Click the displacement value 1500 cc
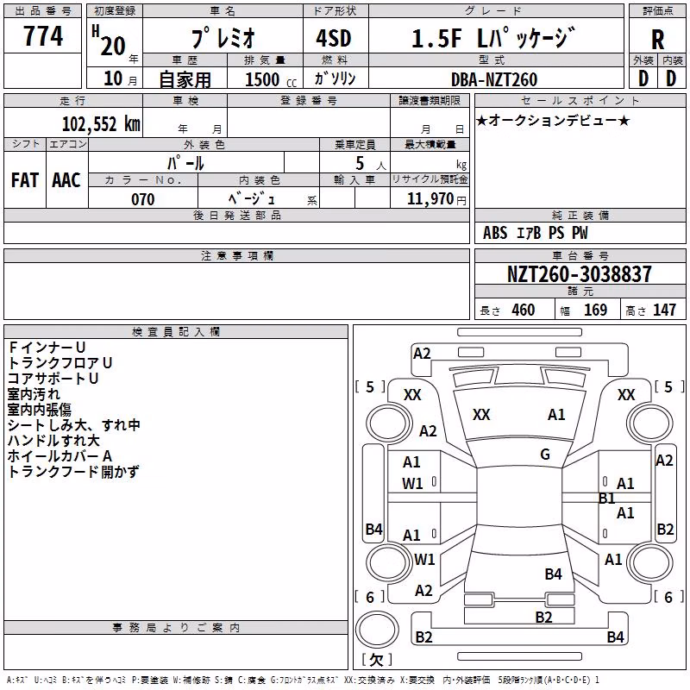 (271, 79)
